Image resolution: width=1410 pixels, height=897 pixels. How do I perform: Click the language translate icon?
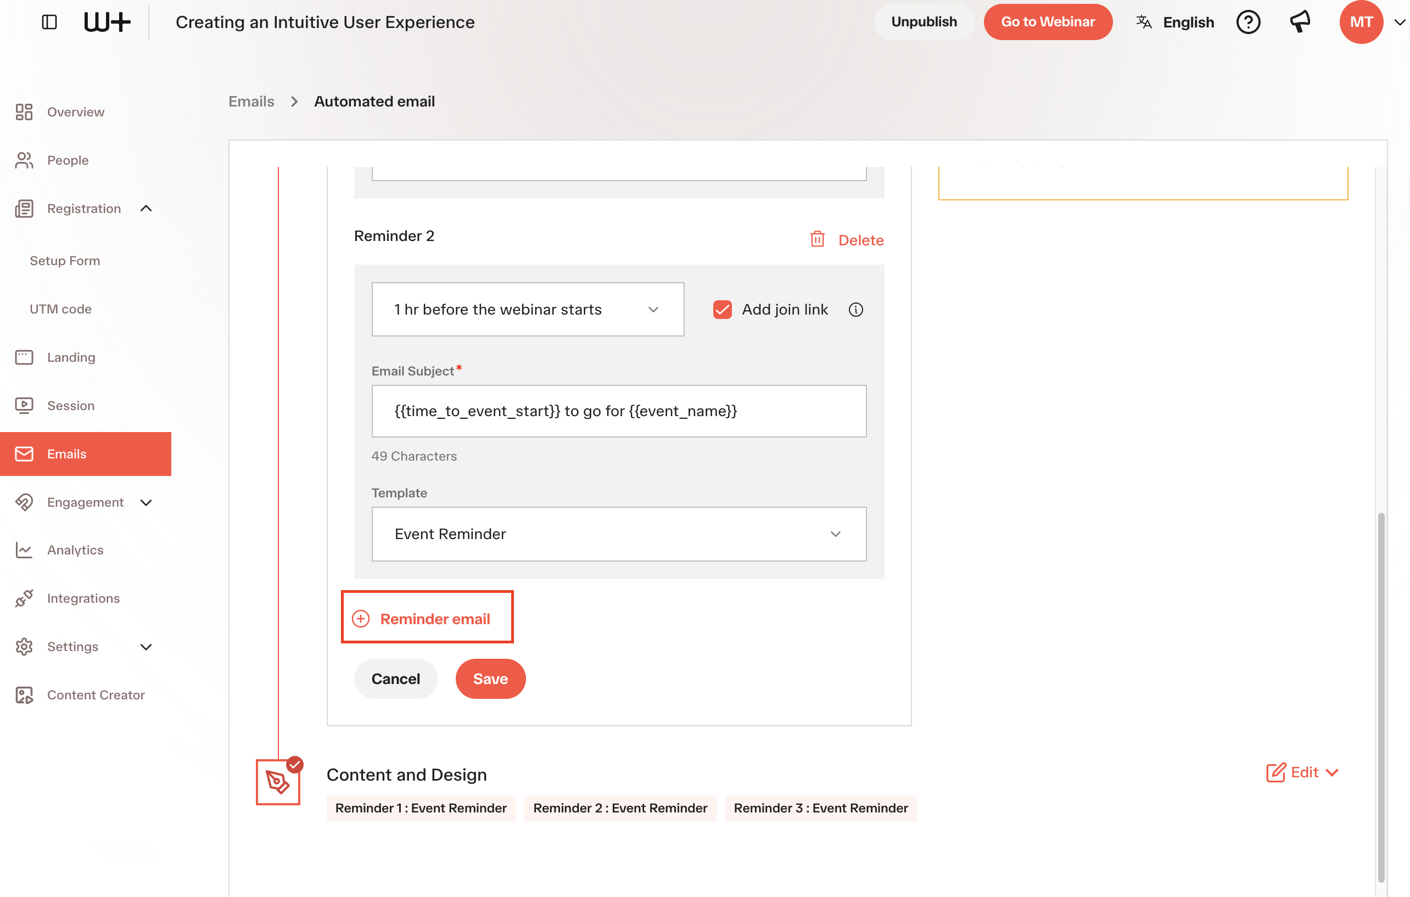point(1144,23)
